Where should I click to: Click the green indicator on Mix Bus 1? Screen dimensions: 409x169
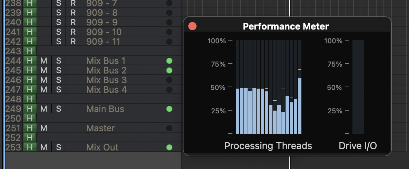[169, 61]
